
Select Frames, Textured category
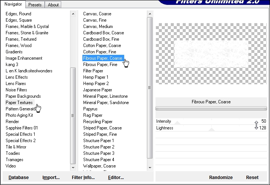pos(21,39)
